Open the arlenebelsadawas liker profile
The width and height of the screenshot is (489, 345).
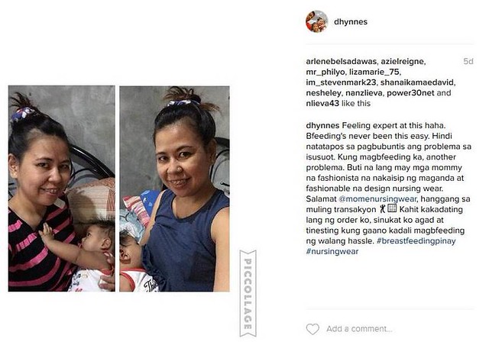342,61
